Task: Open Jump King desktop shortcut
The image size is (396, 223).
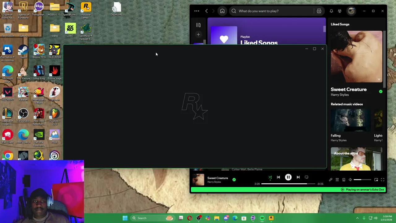Action: point(39,73)
